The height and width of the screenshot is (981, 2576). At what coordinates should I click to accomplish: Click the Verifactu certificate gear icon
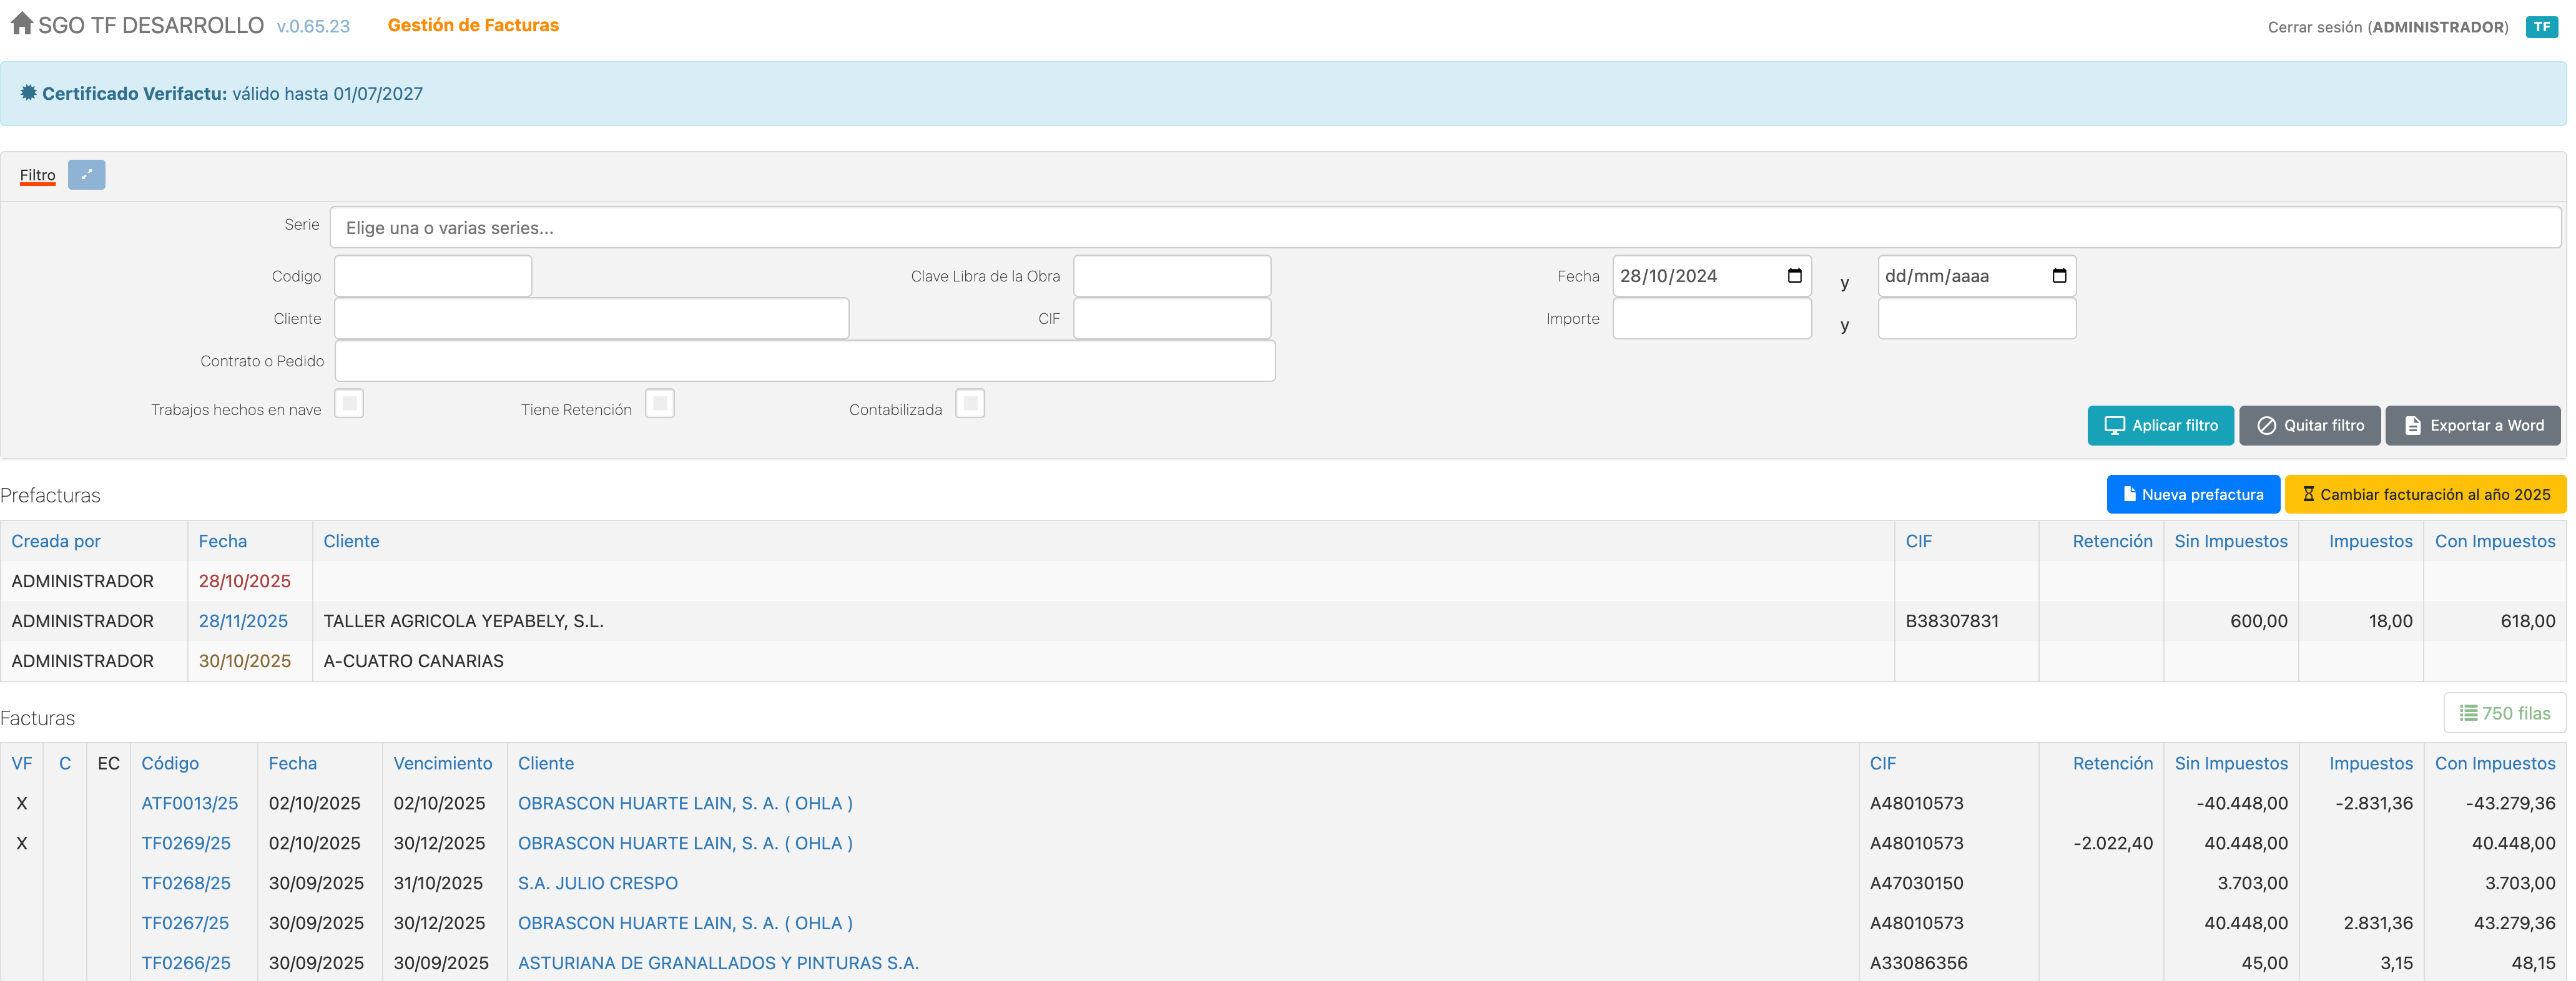28,93
